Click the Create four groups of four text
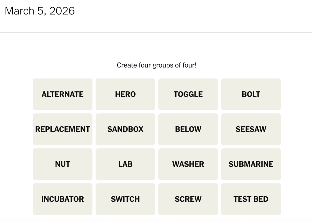The width and height of the screenshot is (312, 222). click(x=156, y=65)
